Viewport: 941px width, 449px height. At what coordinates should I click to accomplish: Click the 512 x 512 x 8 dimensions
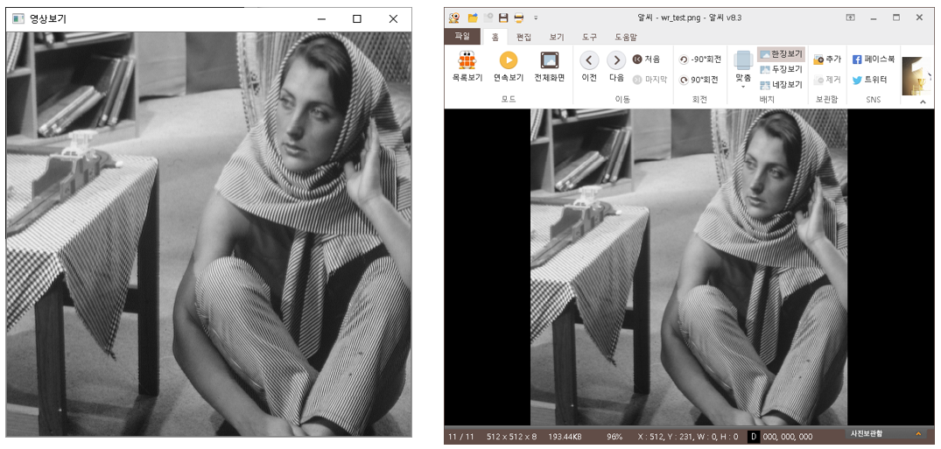(x=511, y=437)
